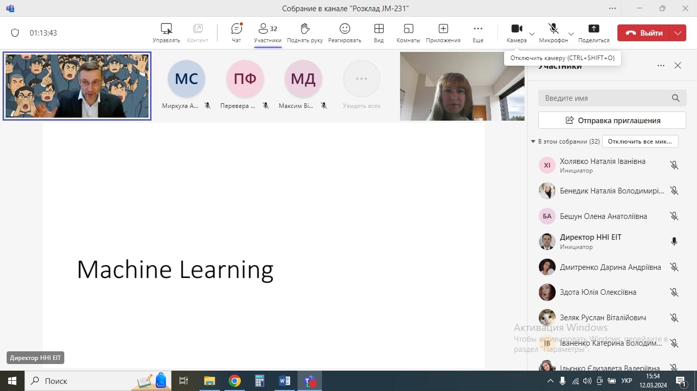Open the View layout icon
Image resolution: width=697 pixels, height=391 pixels.
(x=379, y=29)
